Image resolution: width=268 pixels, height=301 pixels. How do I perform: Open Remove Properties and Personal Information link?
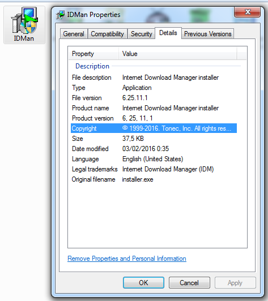click(127, 259)
